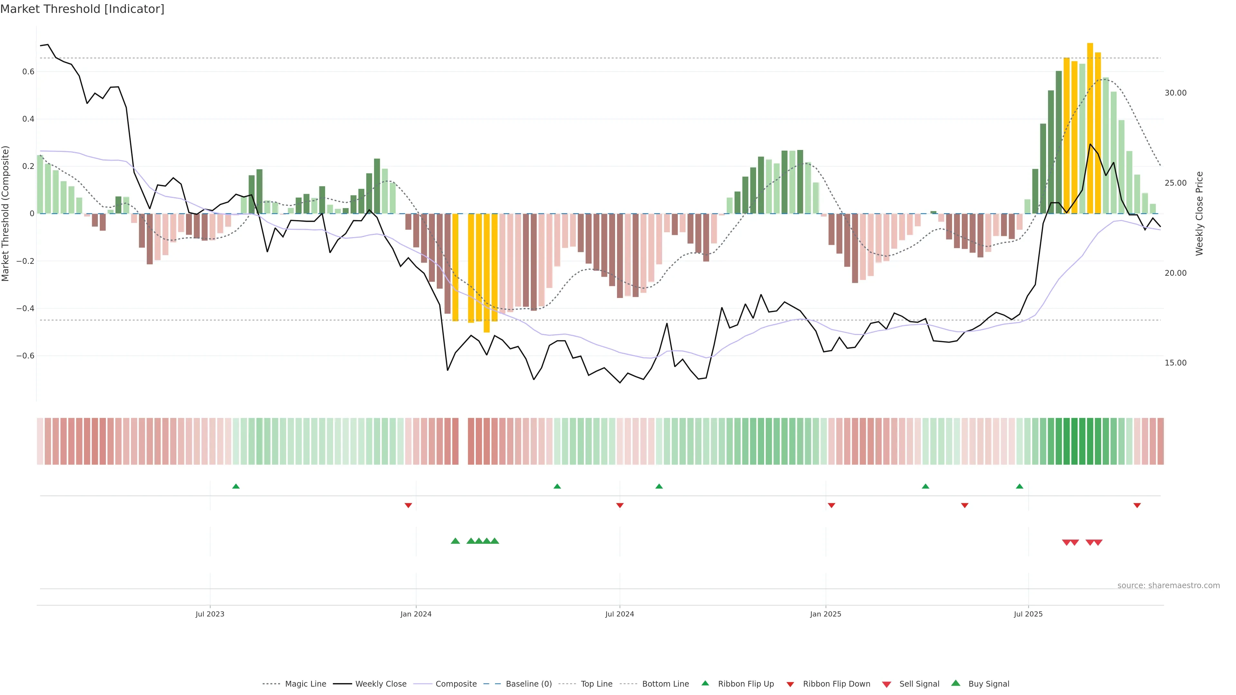Click the first green Ribbon Flip Up marker
This screenshot has width=1236, height=695.
(x=236, y=486)
